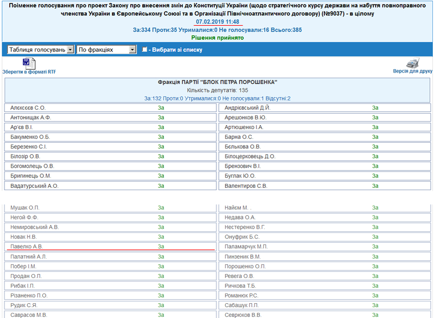Screen dimensions: 434x318
Task: Select Богомолець О.В. in the table
Action: pyautogui.click(x=32, y=166)
